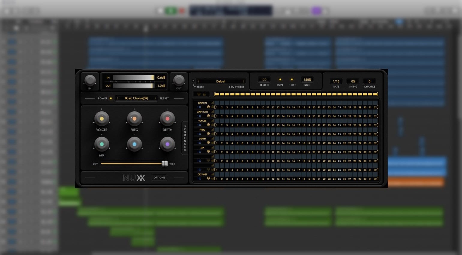462x255 pixels.
Task: Toggle the HOST sync LED
Action: (x=292, y=79)
